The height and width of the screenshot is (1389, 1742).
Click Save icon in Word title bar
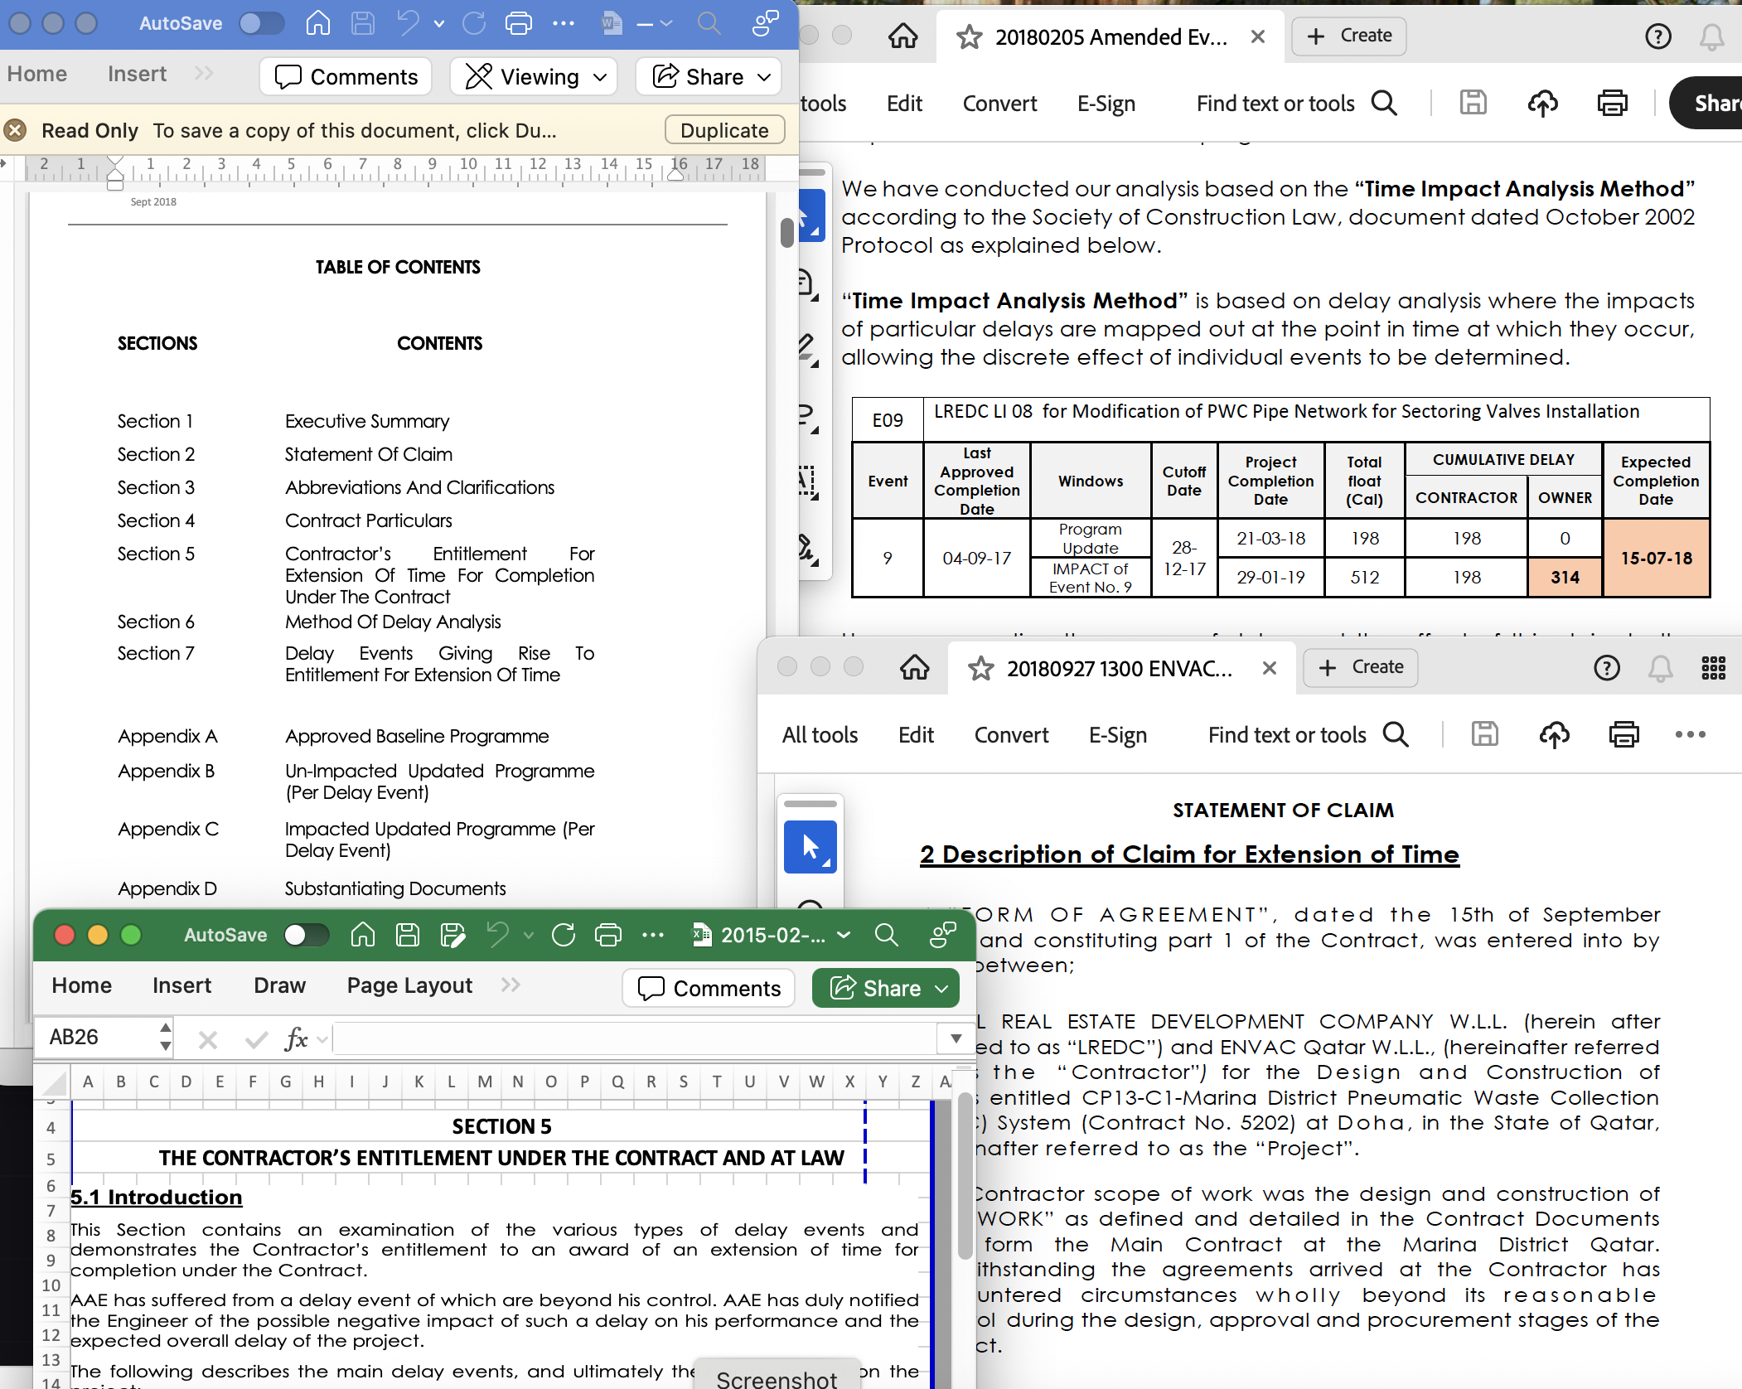pos(363,23)
